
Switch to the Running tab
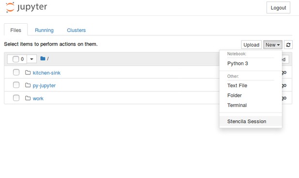(44, 30)
